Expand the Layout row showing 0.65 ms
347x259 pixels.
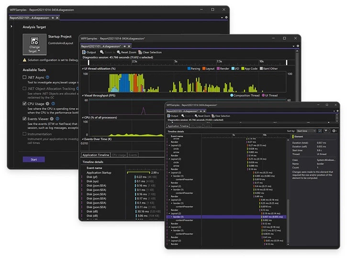pos(169,240)
